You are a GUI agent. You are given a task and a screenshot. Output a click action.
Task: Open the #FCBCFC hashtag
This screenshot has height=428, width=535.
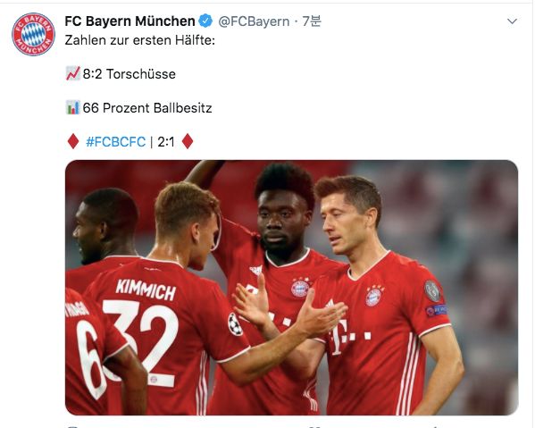tap(116, 141)
